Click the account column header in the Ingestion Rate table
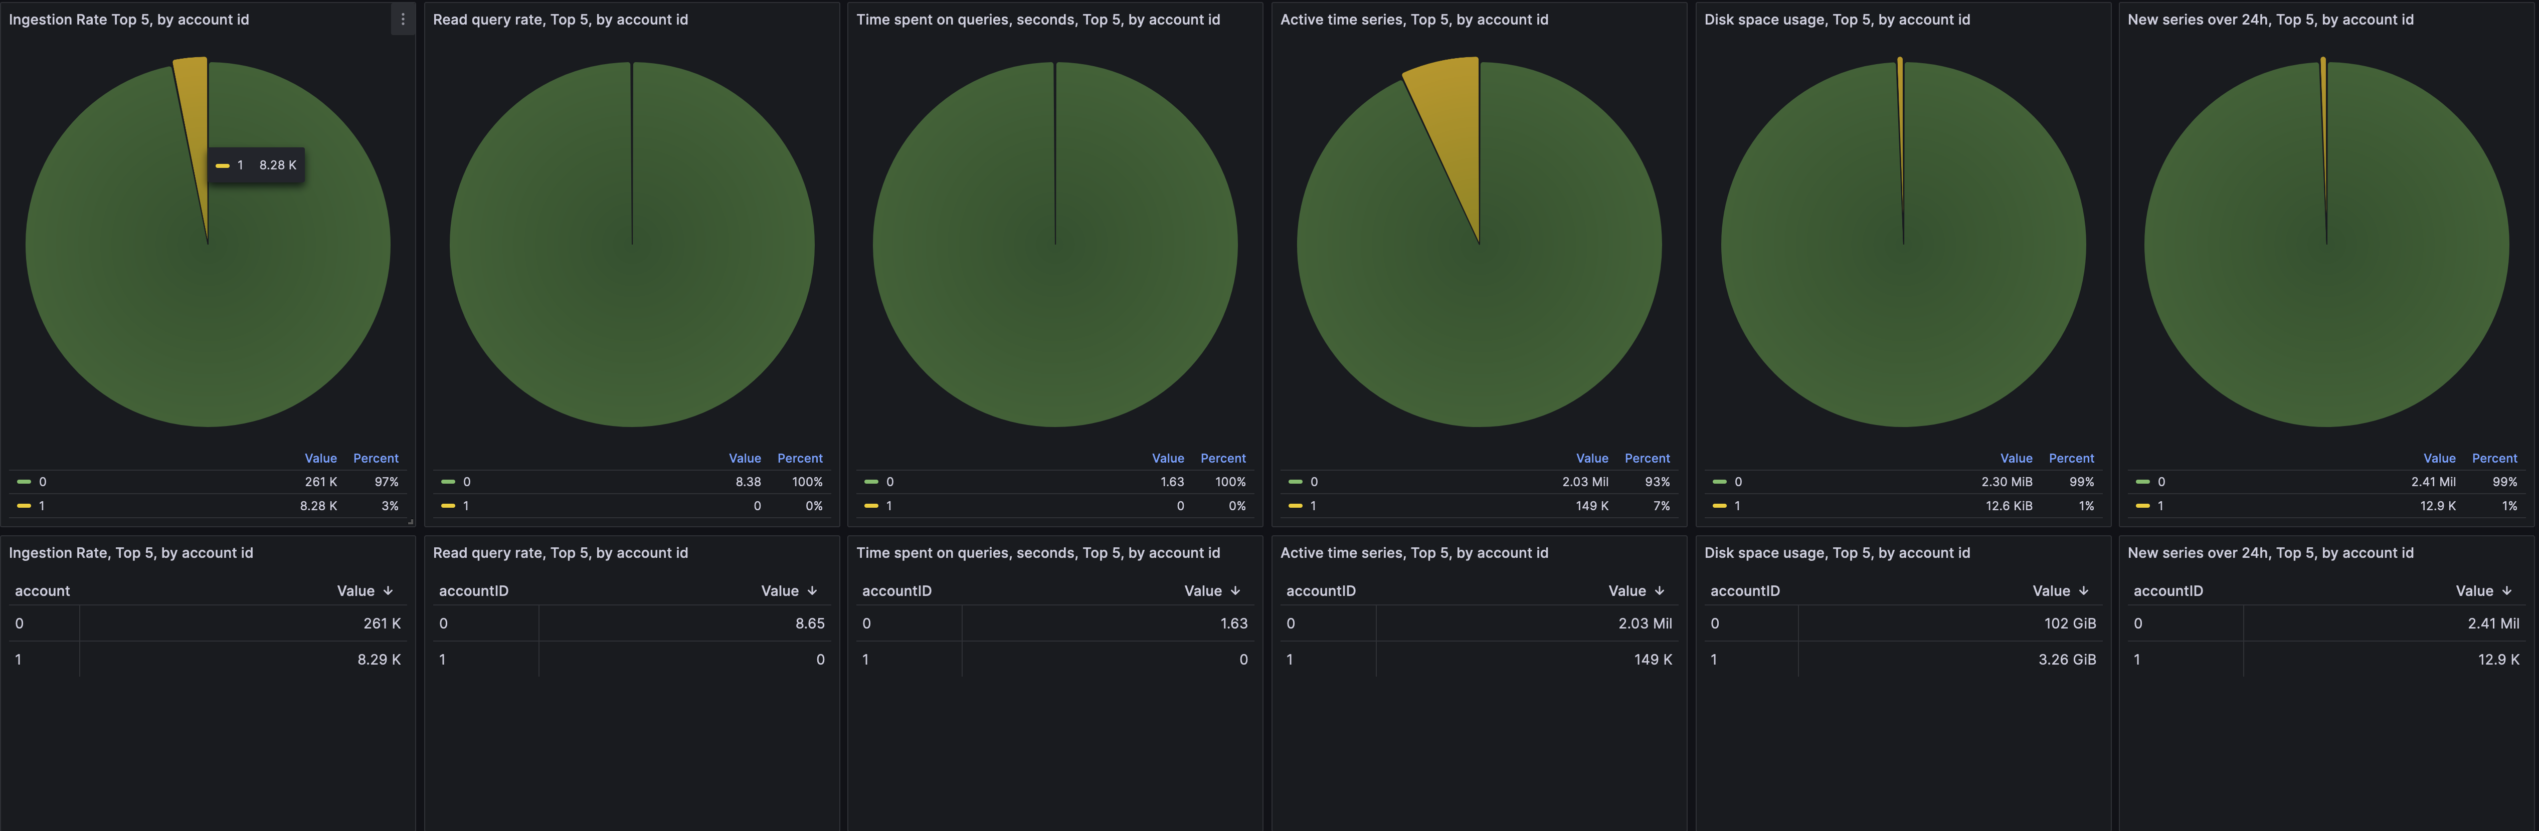Viewport: 2539px width, 831px height. [43, 590]
